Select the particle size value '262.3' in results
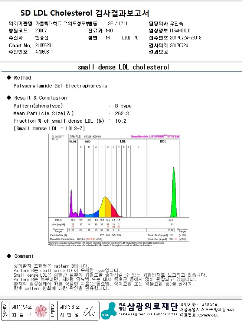Screen dimensions: 242x325 coord(122,113)
